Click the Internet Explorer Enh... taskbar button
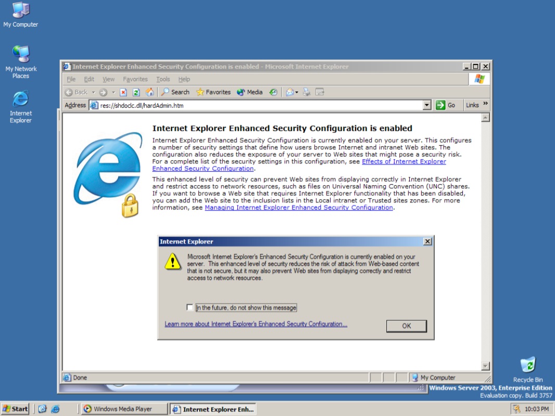The image size is (555, 416). pos(213,409)
